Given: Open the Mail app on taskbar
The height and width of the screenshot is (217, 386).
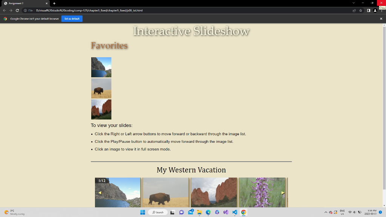Looking at the screenshot, I should click(191, 212).
